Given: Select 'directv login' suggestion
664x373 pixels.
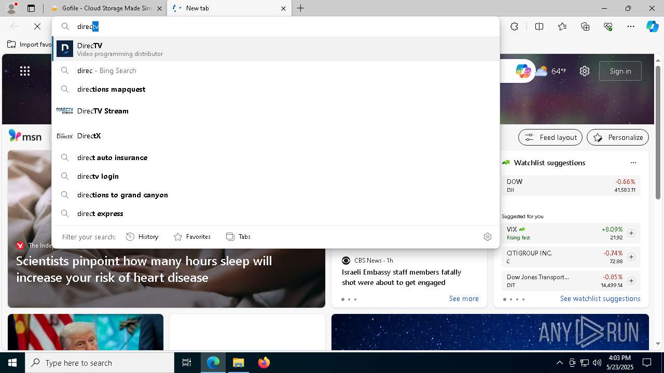Looking at the screenshot, I should click(x=275, y=176).
